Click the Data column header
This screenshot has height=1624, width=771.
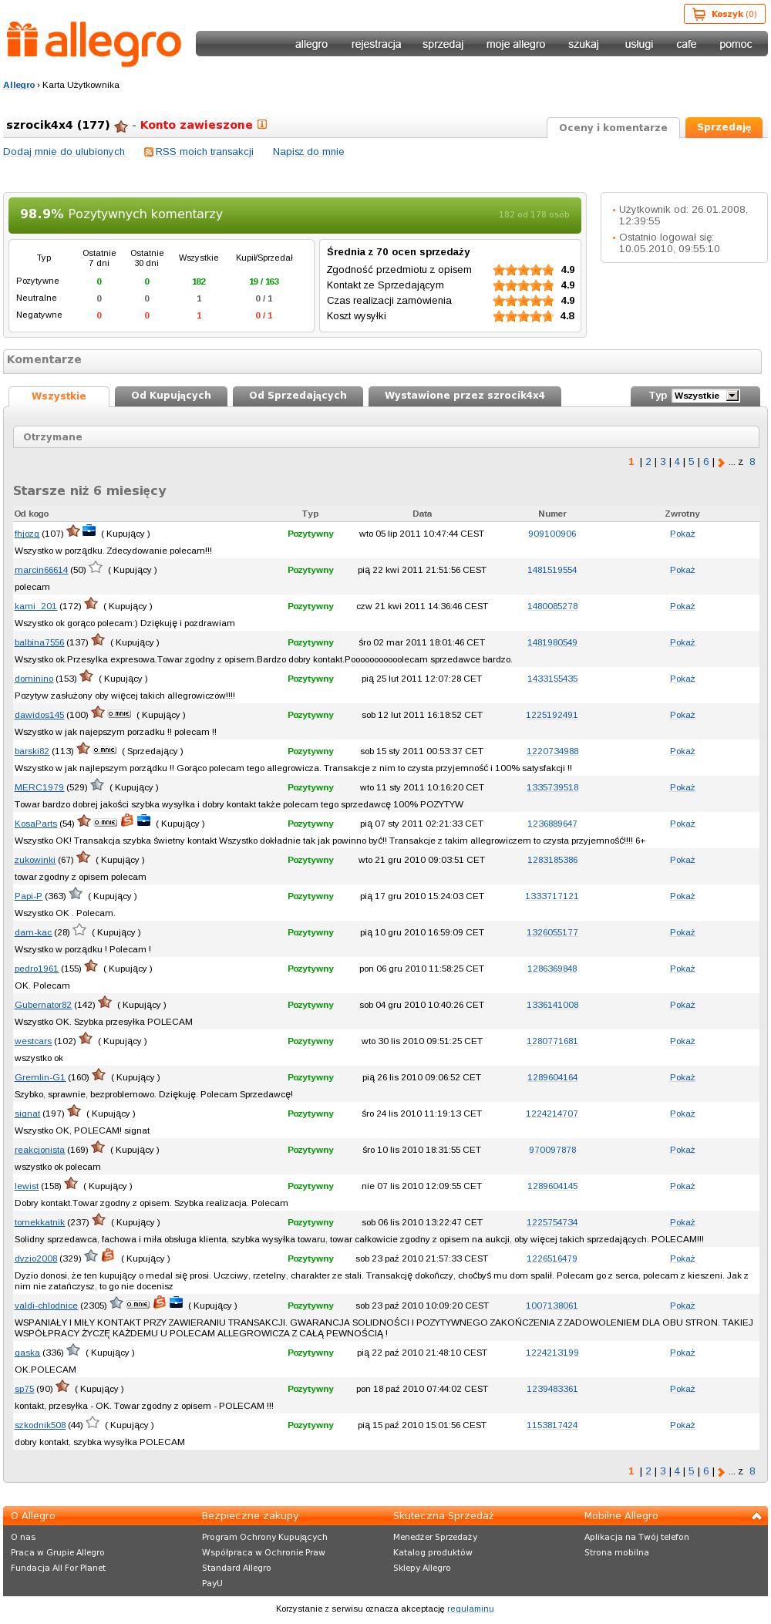point(422,514)
